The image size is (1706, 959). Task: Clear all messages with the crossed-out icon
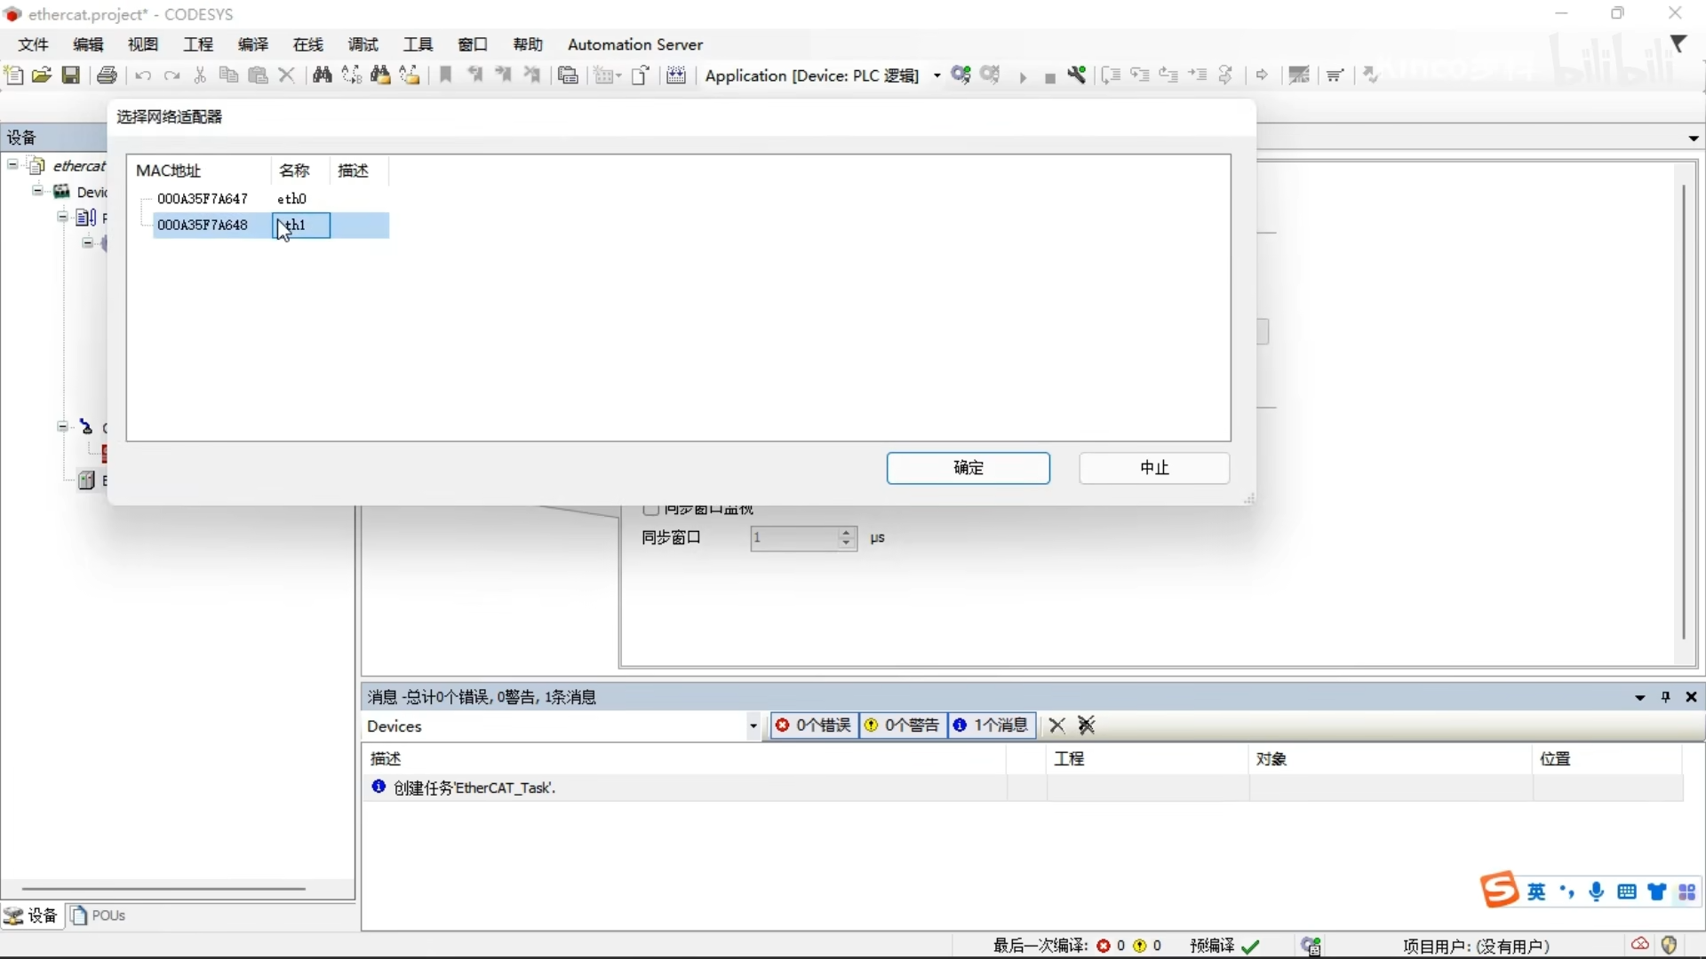[1087, 725]
